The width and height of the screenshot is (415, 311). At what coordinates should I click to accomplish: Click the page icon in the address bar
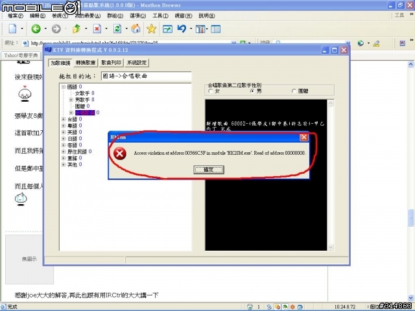[26, 43]
